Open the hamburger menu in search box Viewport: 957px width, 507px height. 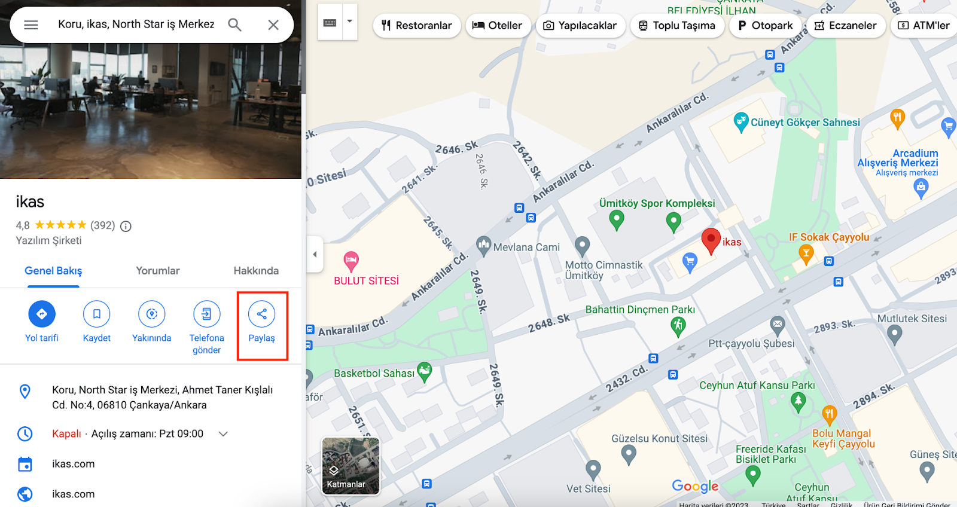(31, 25)
